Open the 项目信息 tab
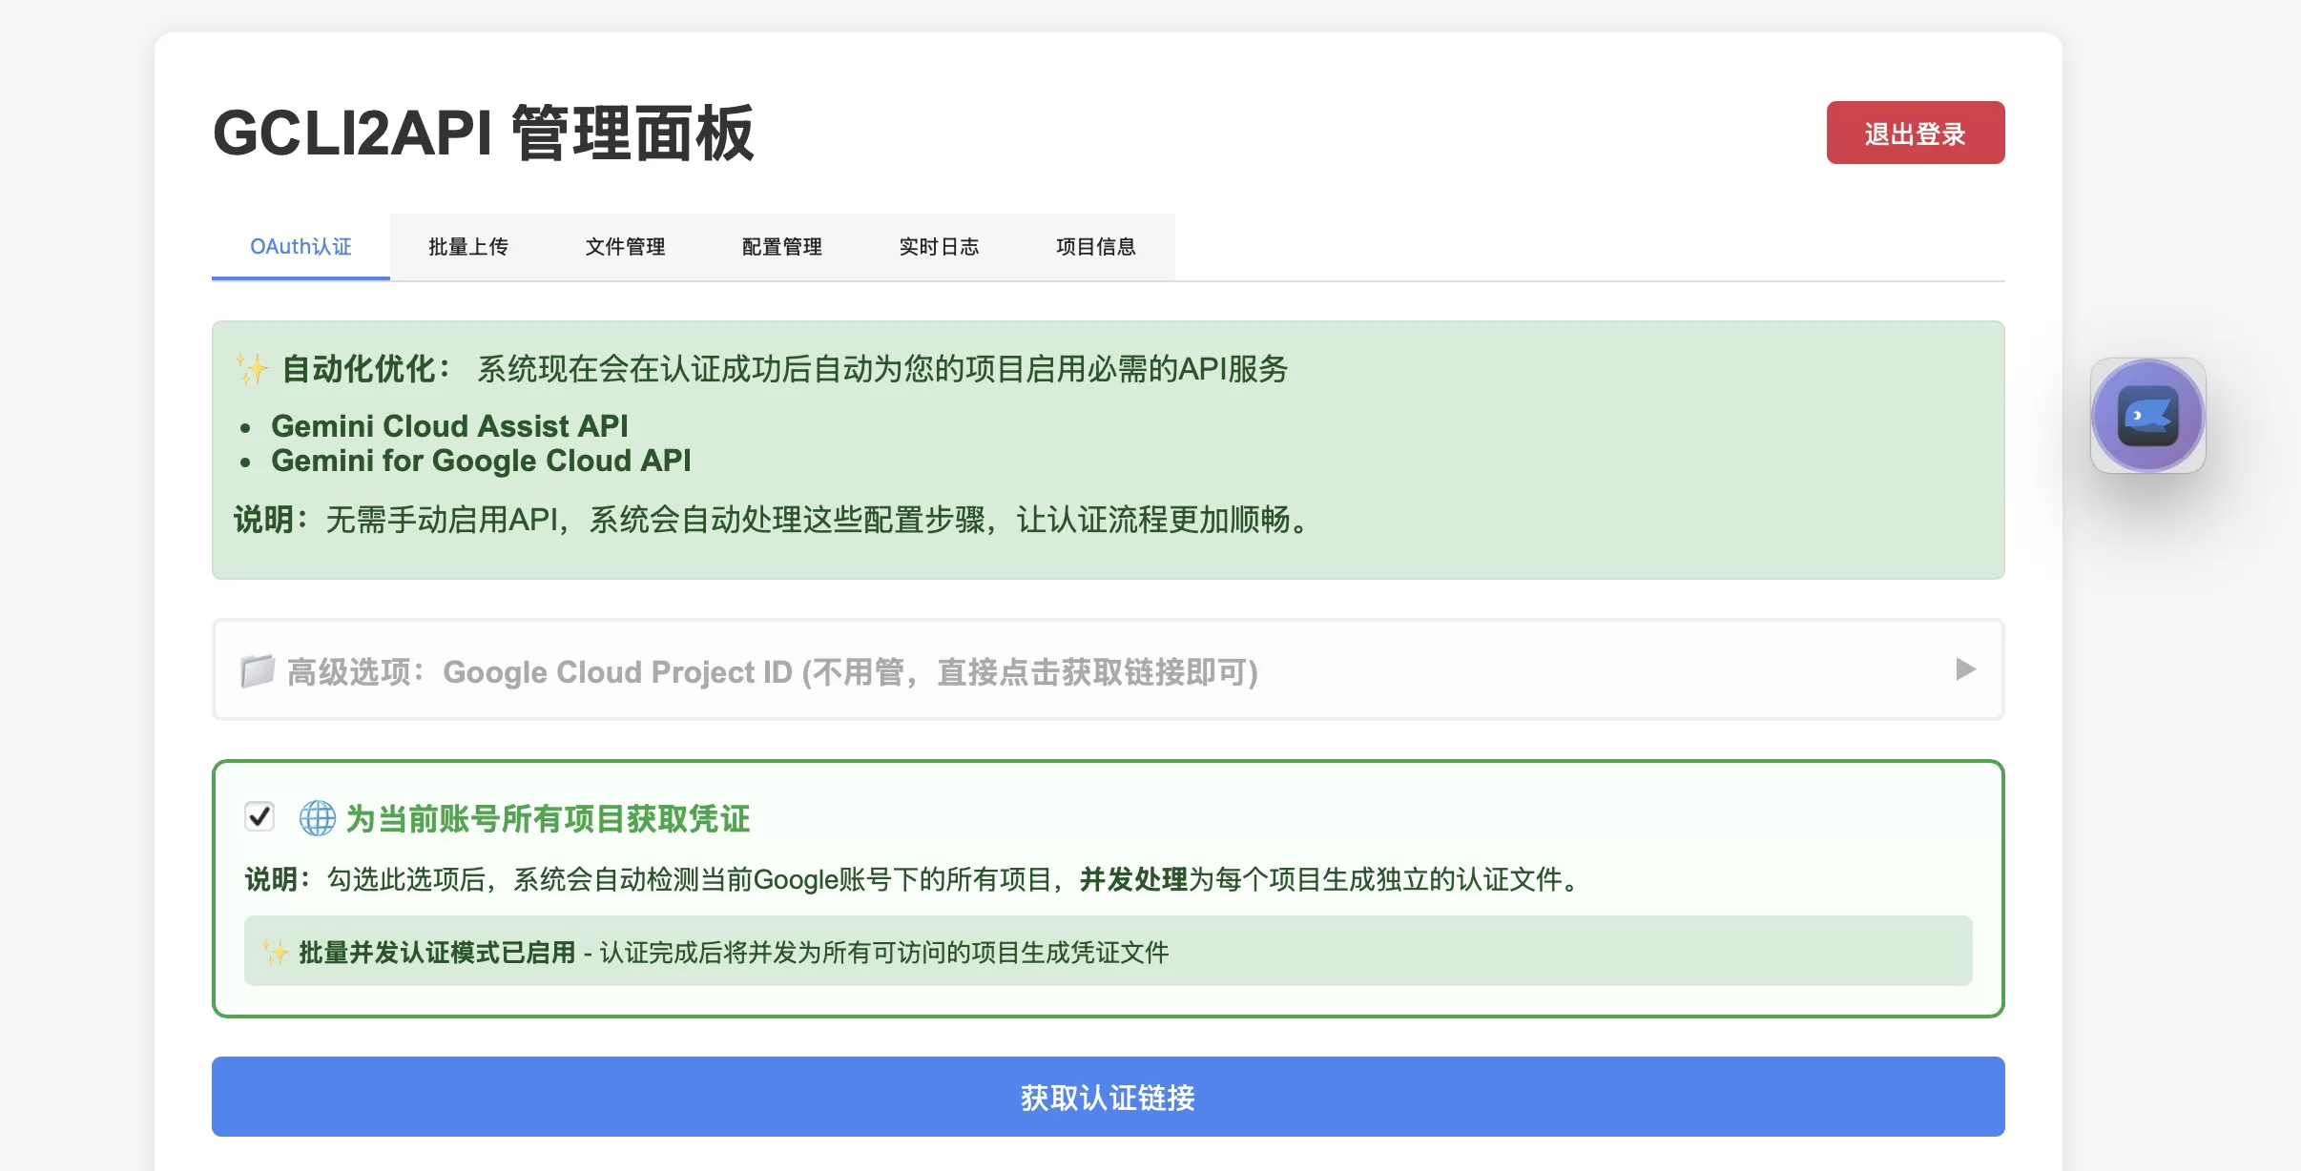2301x1171 pixels. pyautogui.click(x=1095, y=247)
